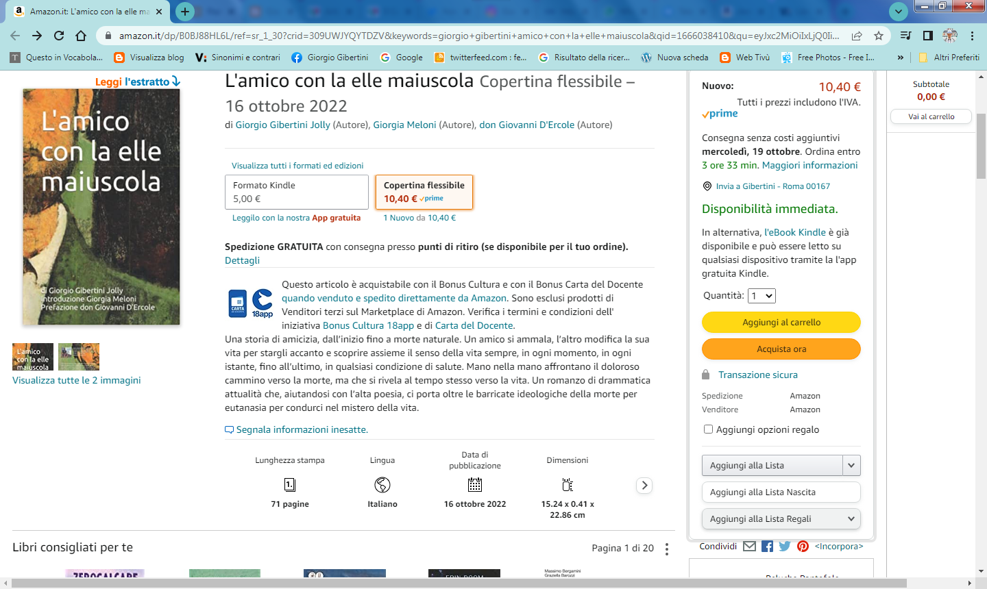987x589 pixels.
Task: Open Visualizza blog bookmark
Action: point(149,58)
